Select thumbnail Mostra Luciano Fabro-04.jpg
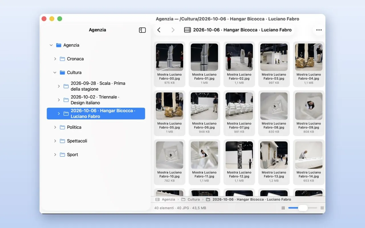This screenshot has width=365, height=228. [309, 57]
